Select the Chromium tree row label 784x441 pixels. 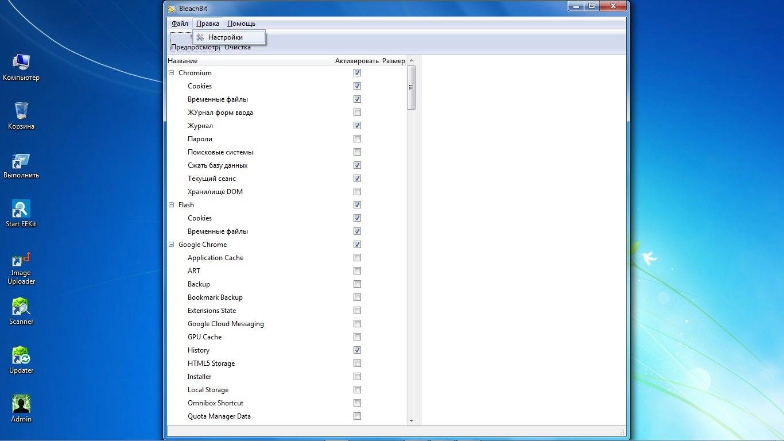pyautogui.click(x=195, y=73)
